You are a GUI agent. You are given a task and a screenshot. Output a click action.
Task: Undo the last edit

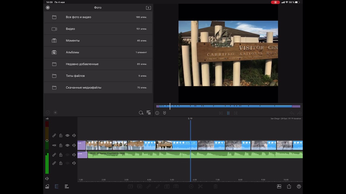pyautogui.click(x=292, y=113)
